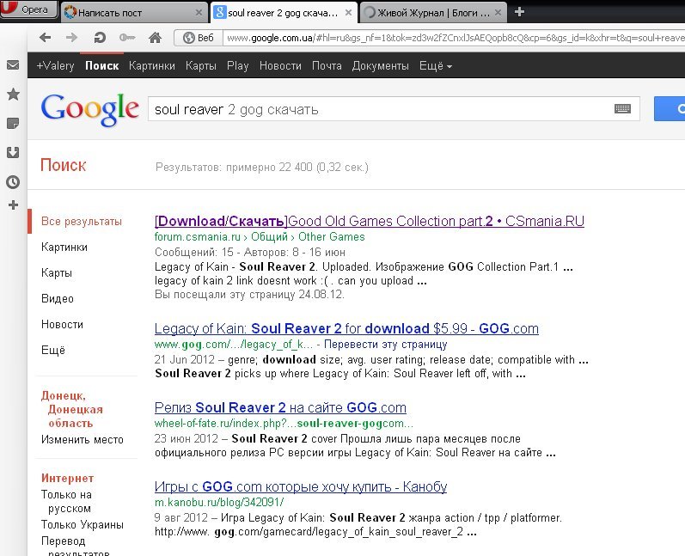The height and width of the screenshot is (556, 685).
Task: Filter results by Новости in left sidebar
Action: click(x=62, y=324)
